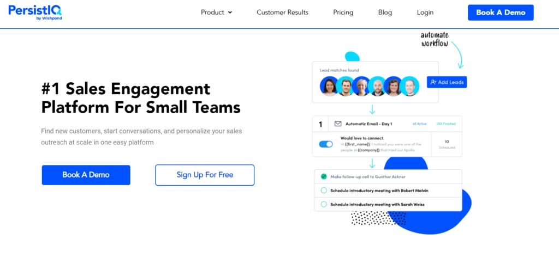Image resolution: width=559 pixels, height=263 pixels.
Task: Click the green checkmark for Gunther Ackner call
Action: click(324, 176)
